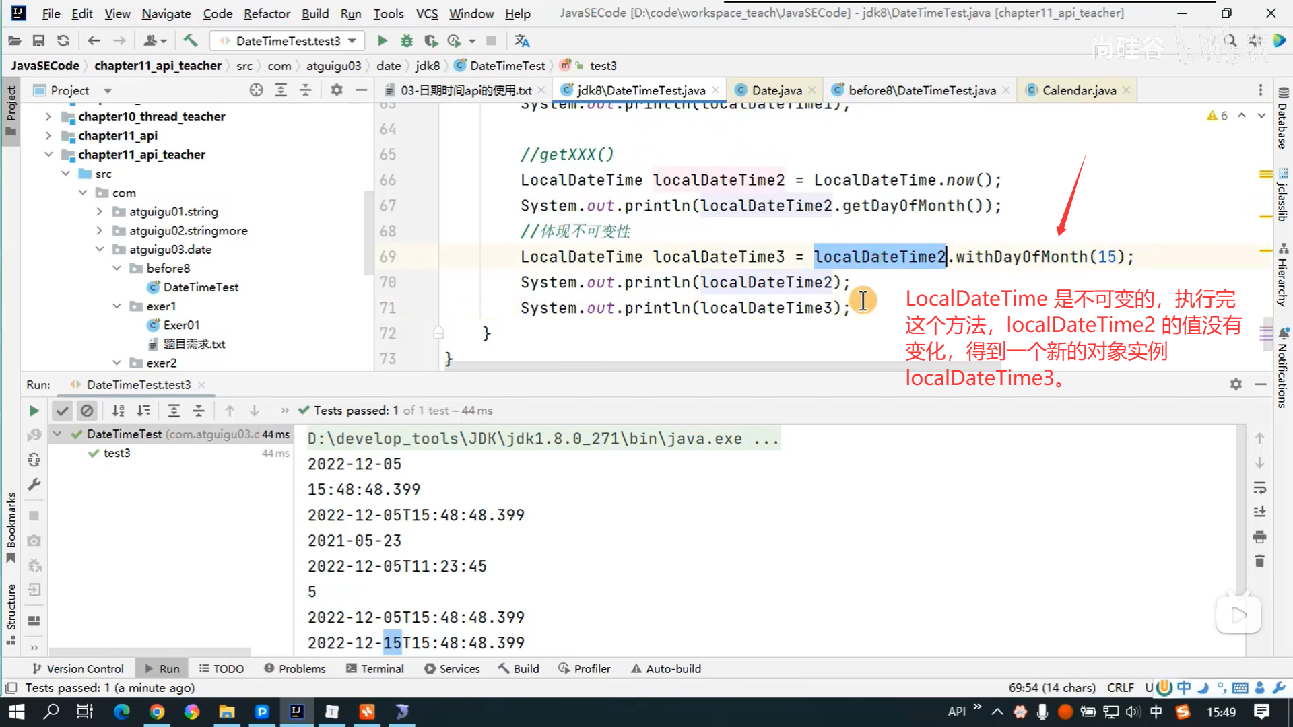Rerun test in Run panel

34,411
